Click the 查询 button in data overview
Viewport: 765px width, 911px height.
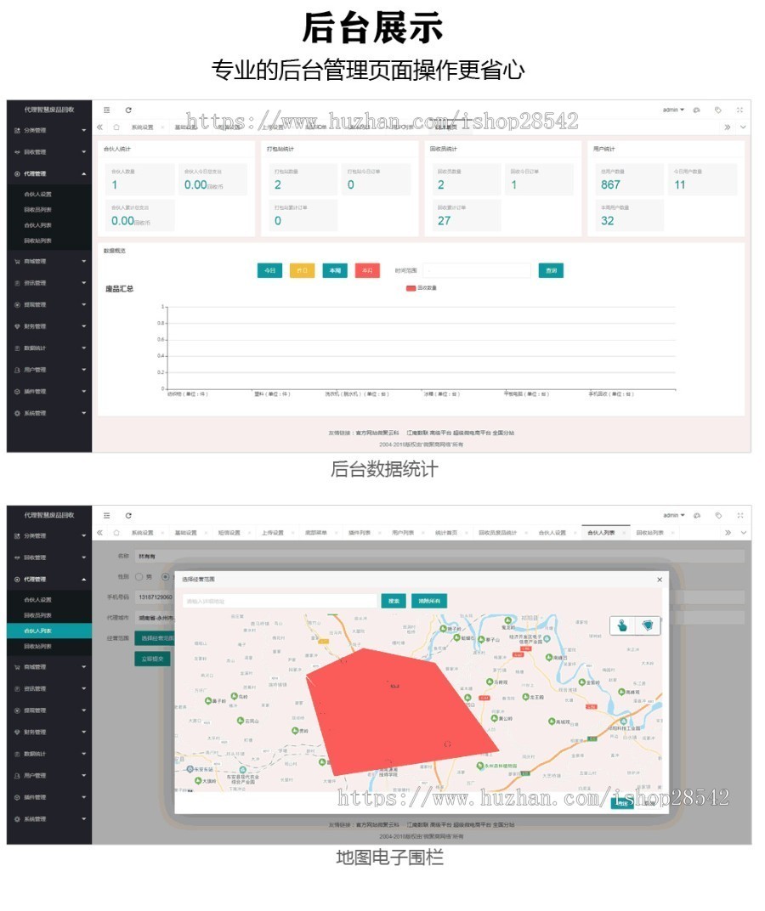(551, 270)
